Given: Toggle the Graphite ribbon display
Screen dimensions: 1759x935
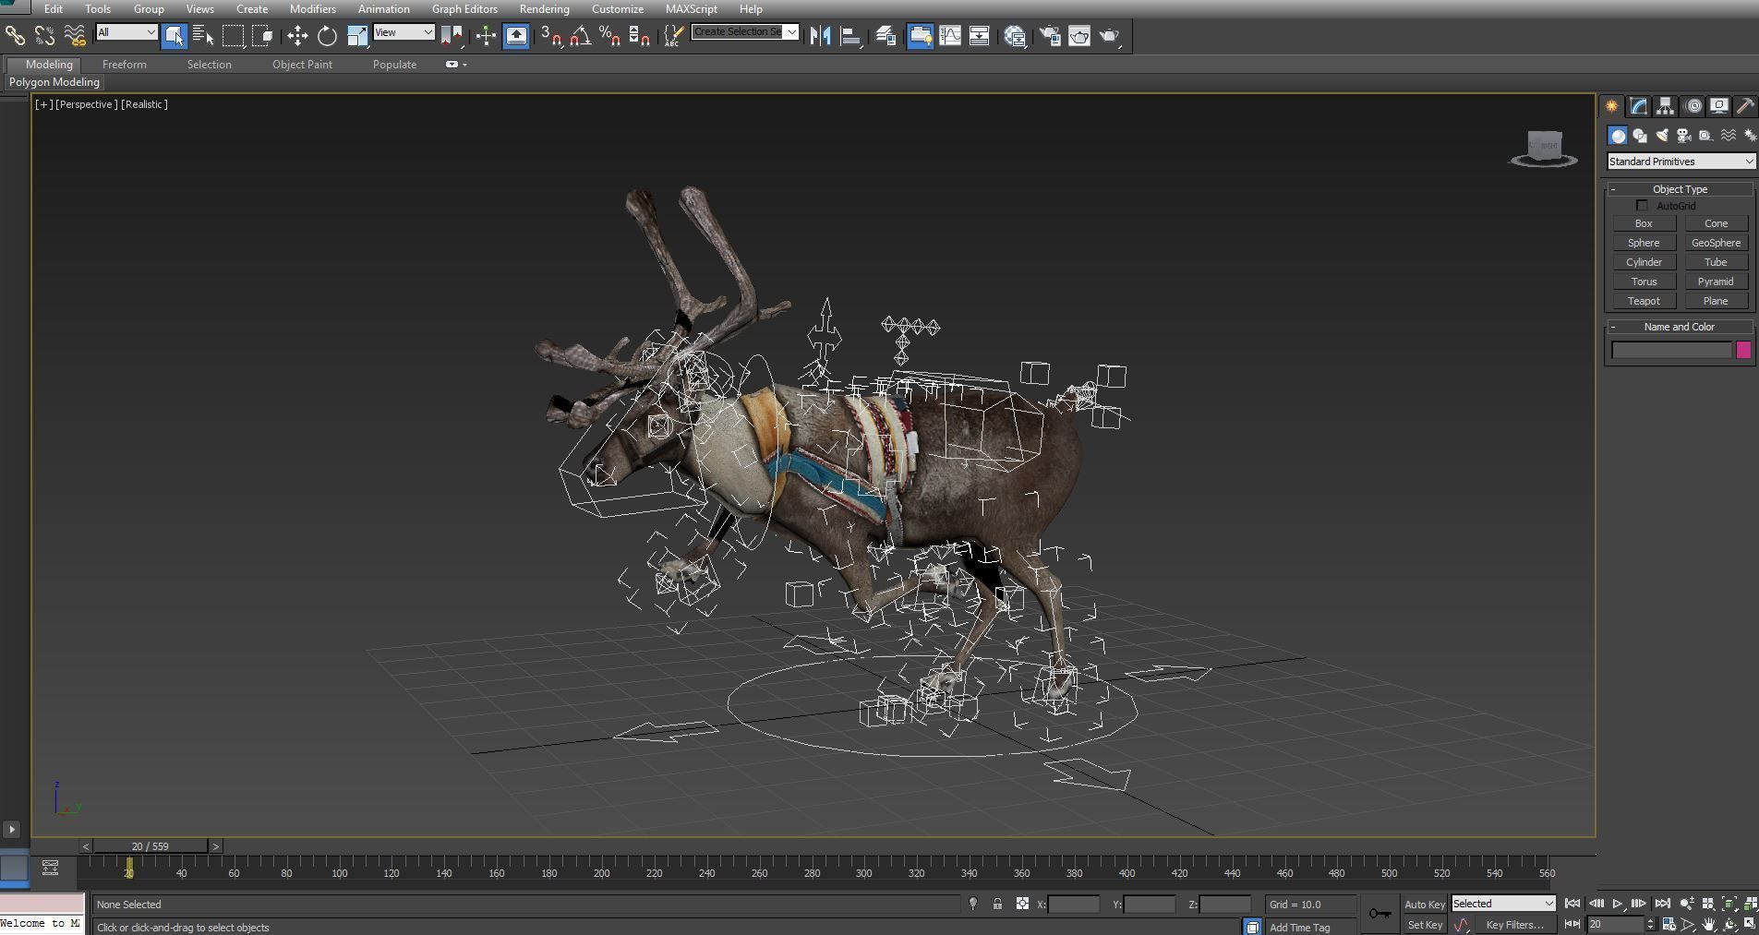Looking at the screenshot, I should pos(920,36).
